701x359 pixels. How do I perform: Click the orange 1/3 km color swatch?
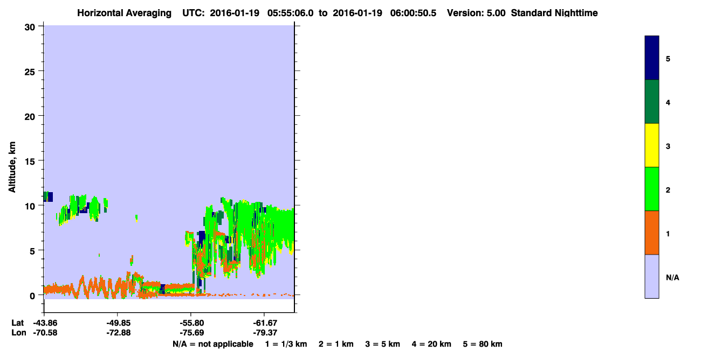tap(652, 233)
